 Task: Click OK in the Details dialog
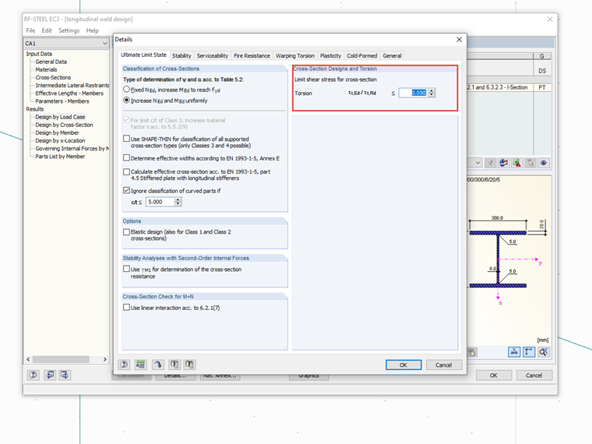[x=403, y=365]
